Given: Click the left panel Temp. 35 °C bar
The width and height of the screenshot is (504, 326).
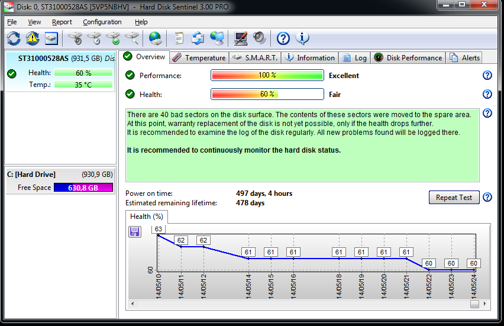Looking at the screenshot, I should tap(83, 85).
